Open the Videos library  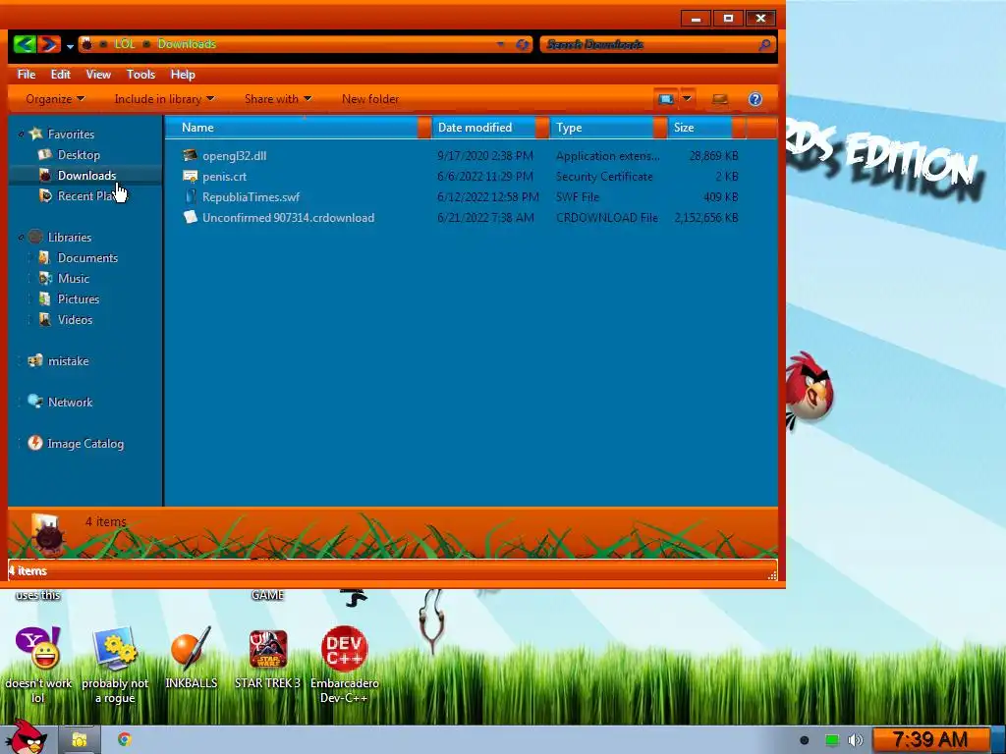click(x=75, y=319)
